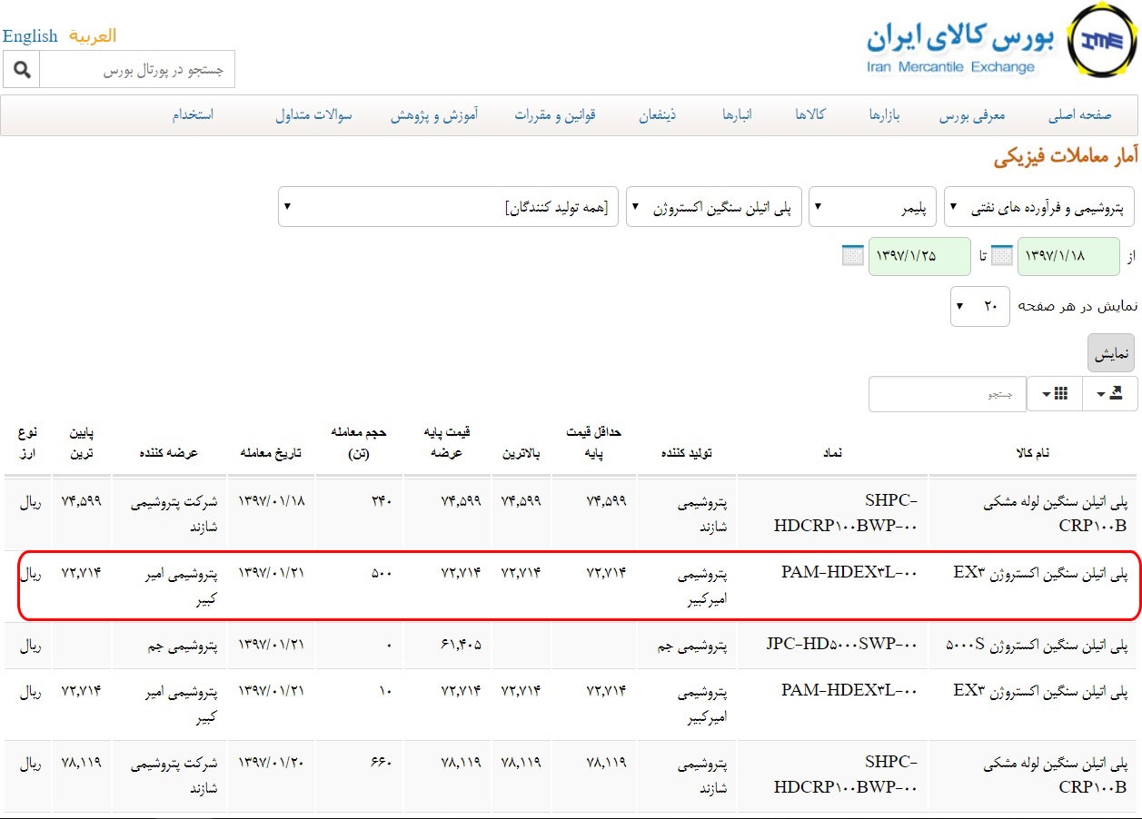Open the پلیمر subgroup dropdown
Screen dimensions: 1142x819
[872, 207]
